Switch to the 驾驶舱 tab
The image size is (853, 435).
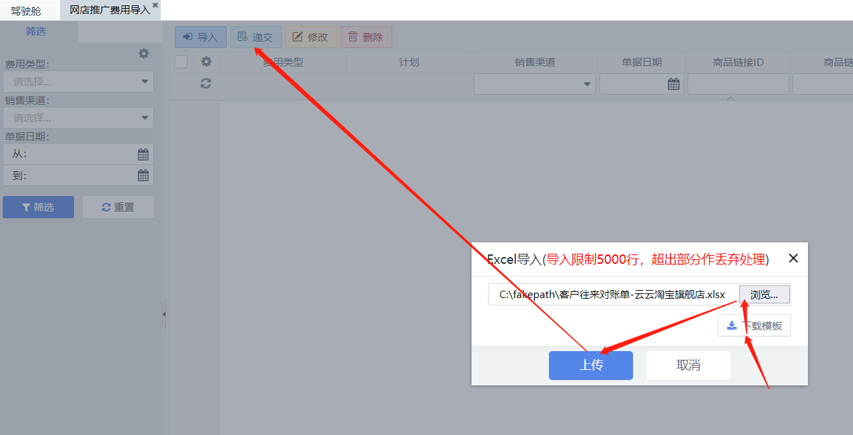pos(26,11)
